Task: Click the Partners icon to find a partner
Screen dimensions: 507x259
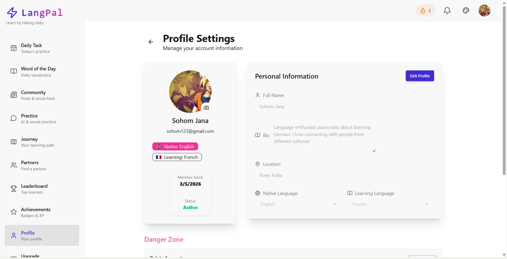Action: pyautogui.click(x=13, y=165)
